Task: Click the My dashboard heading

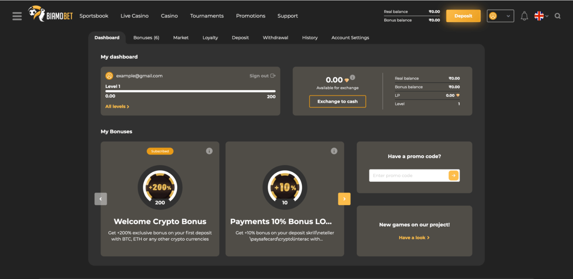Action: (119, 57)
